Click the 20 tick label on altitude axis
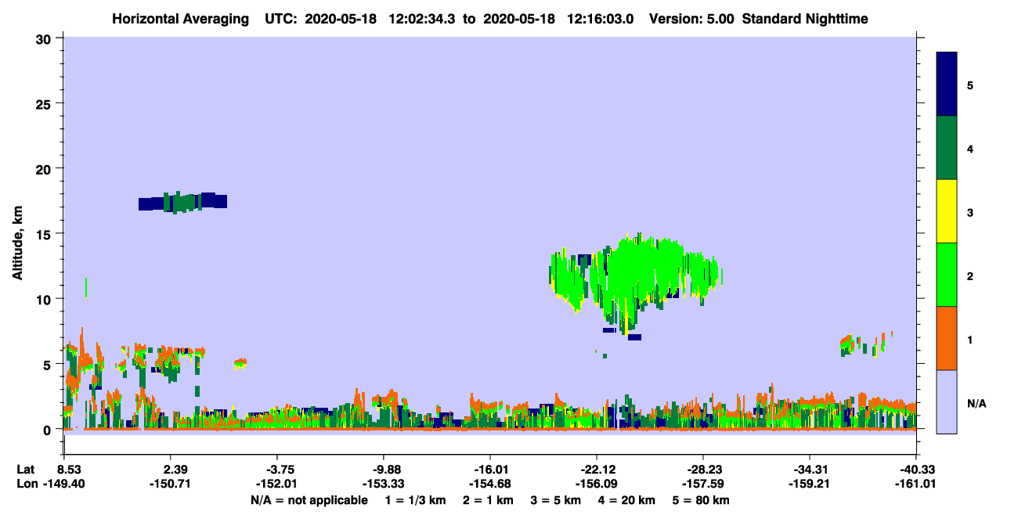This screenshot has width=1018, height=522. (45, 169)
